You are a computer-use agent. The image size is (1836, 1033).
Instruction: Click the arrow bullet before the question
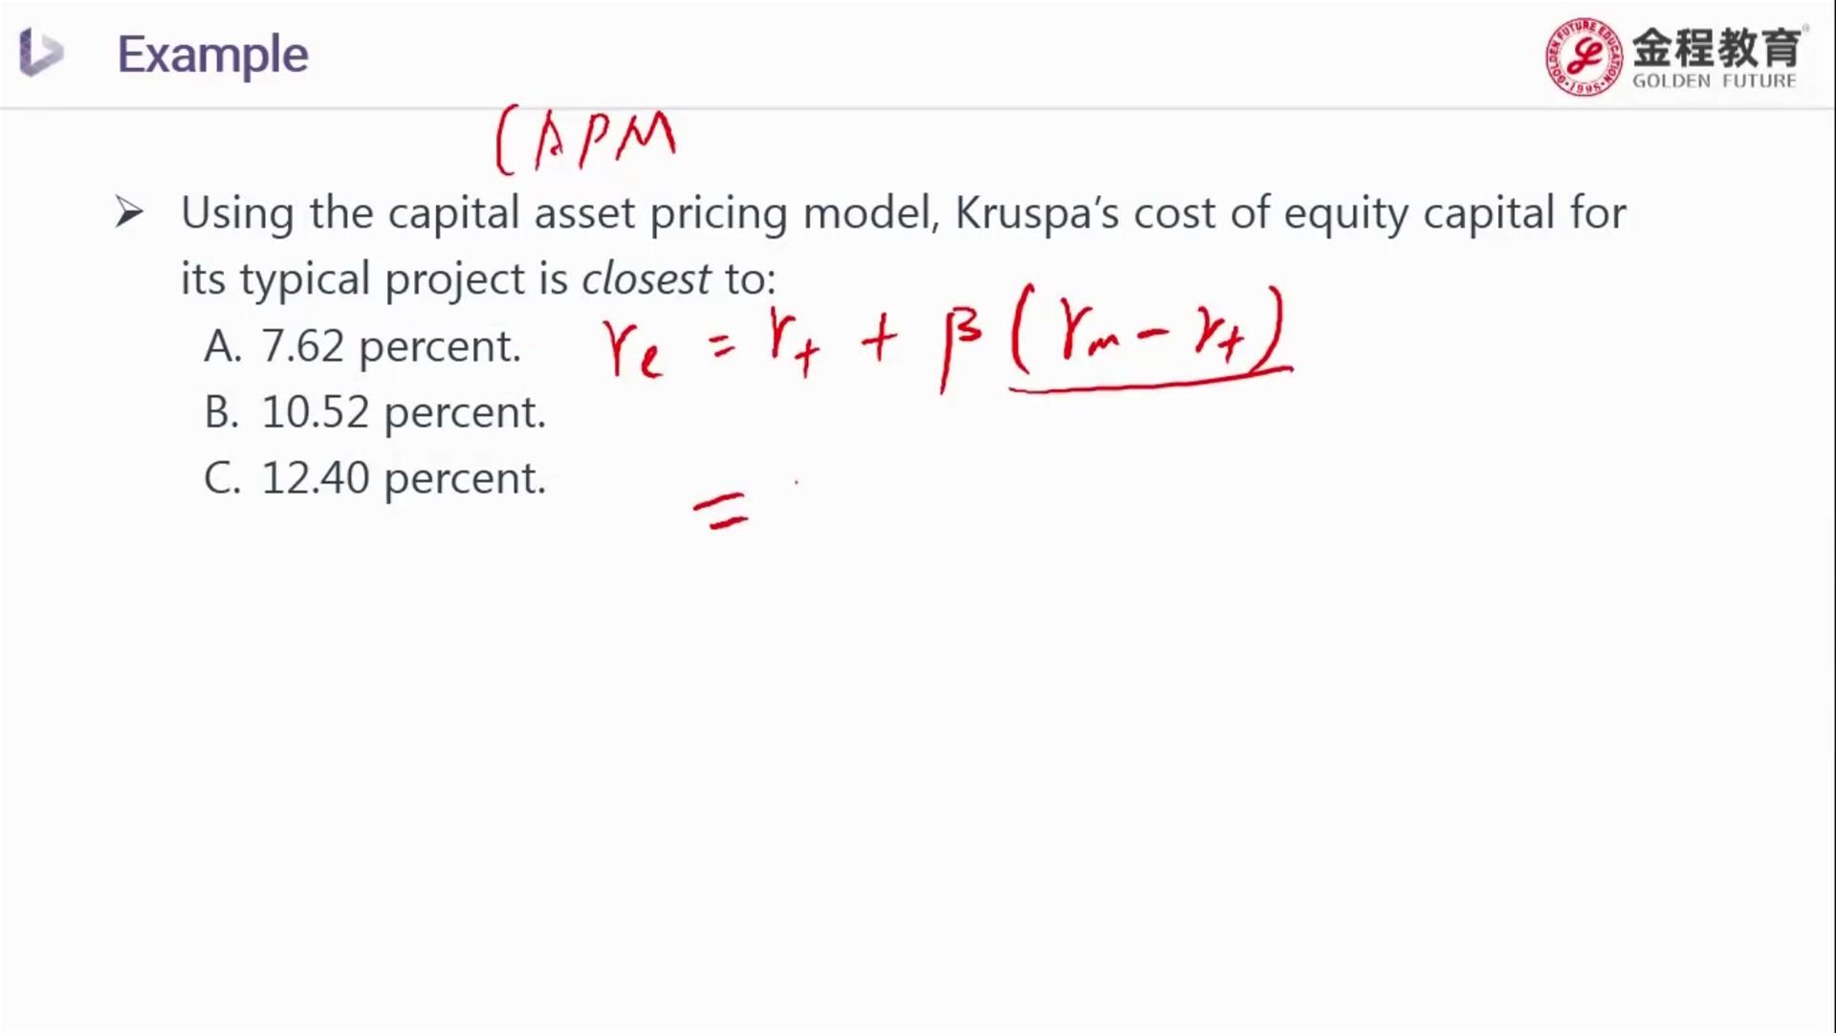coord(129,212)
